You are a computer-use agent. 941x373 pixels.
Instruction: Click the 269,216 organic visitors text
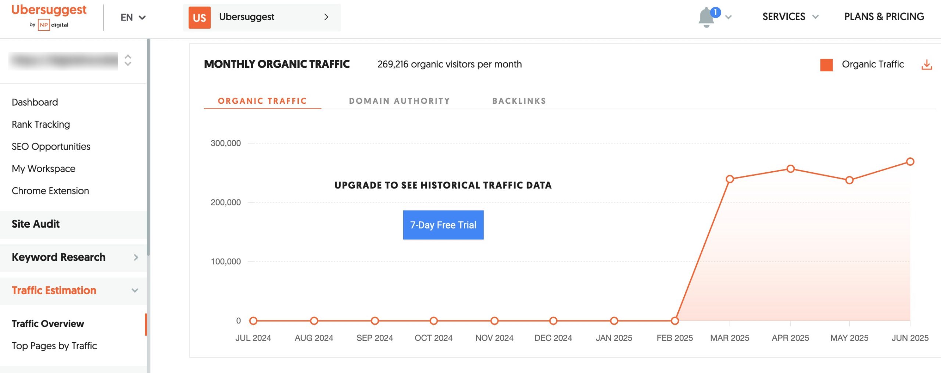tap(450, 64)
